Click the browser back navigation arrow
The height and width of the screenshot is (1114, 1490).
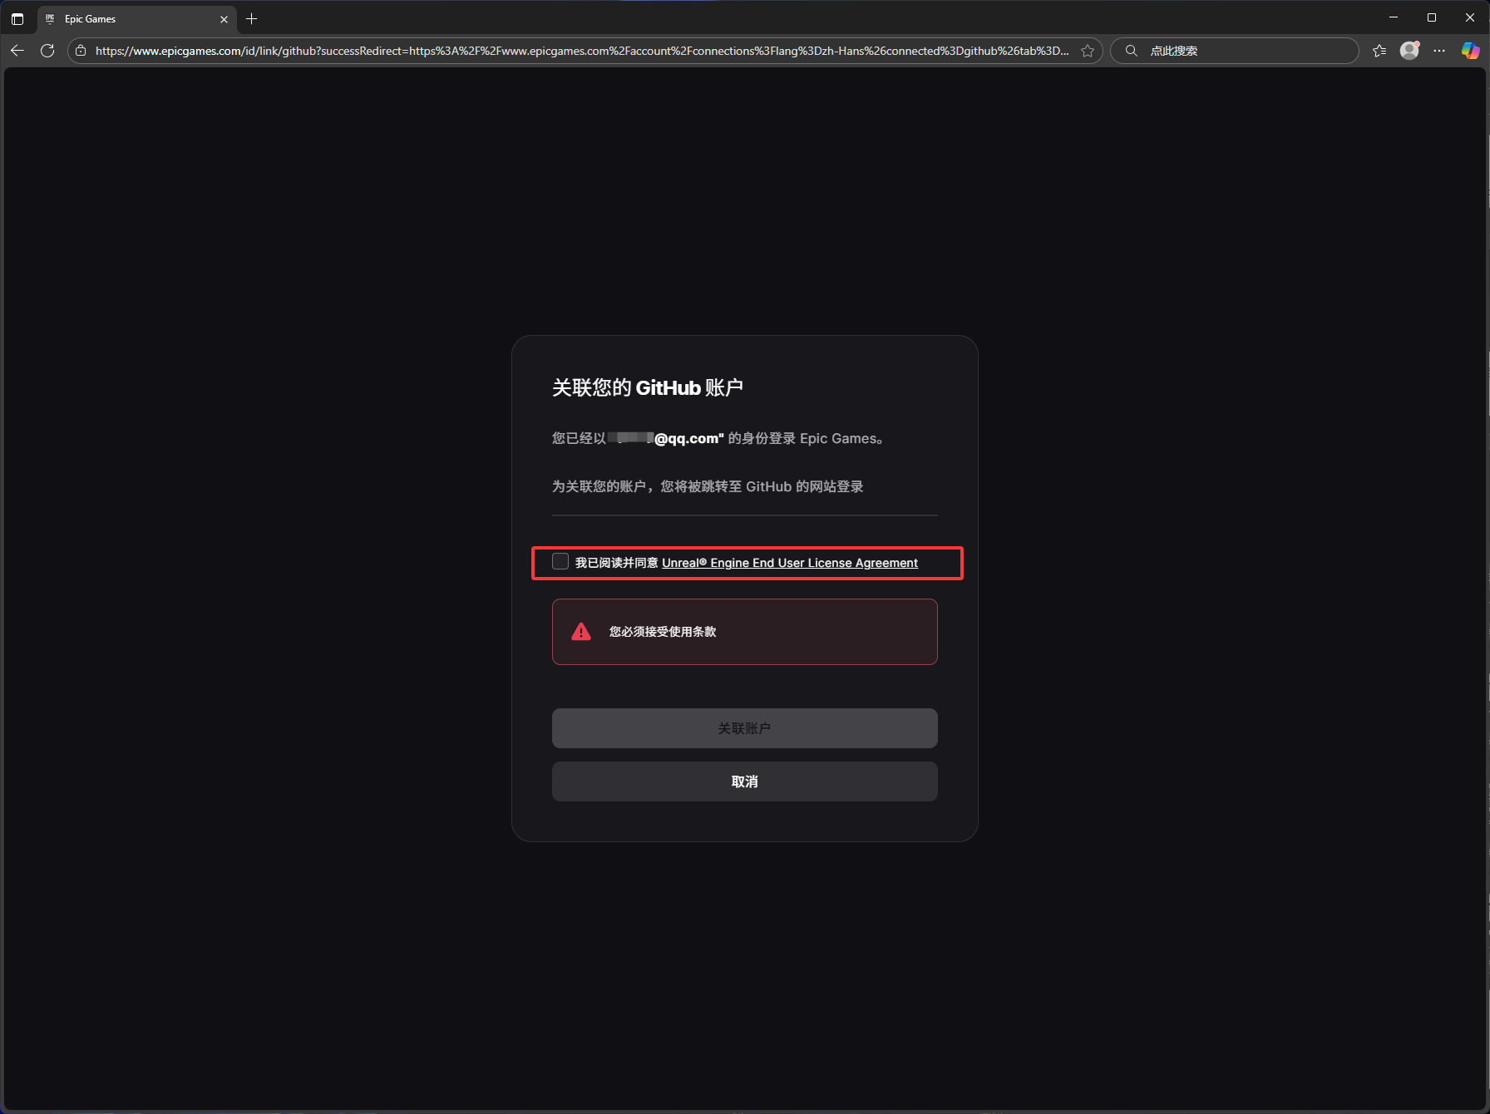pyautogui.click(x=17, y=51)
